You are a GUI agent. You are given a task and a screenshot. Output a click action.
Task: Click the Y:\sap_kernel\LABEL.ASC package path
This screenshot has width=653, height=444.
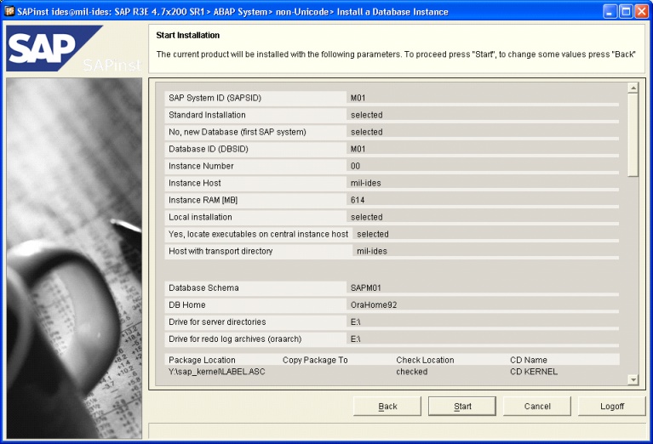(216, 372)
